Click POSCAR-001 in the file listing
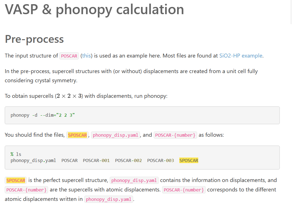 (96, 160)
